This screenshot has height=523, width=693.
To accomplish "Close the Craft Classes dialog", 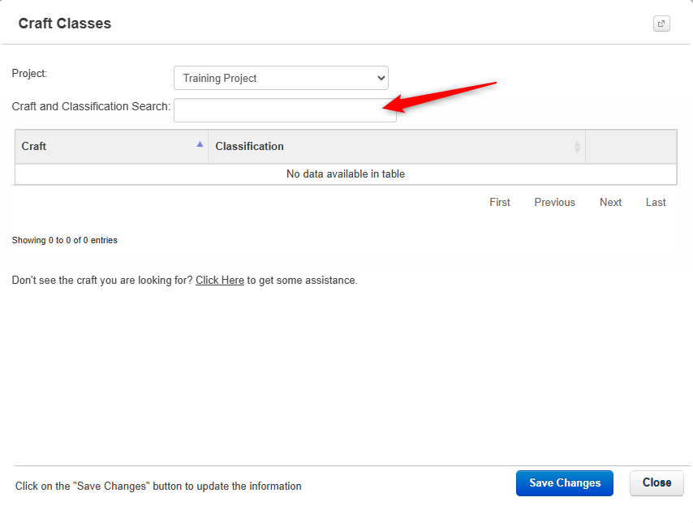I will pyautogui.click(x=656, y=482).
